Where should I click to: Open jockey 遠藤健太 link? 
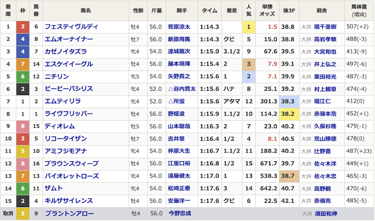pos(179,176)
